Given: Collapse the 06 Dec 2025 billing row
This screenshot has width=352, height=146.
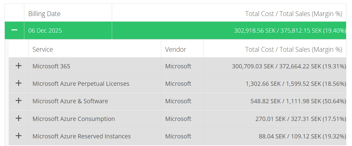Looking at the screenshot, I should 14,30.
